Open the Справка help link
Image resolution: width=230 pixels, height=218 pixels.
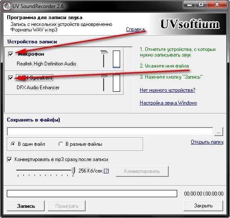[x=135, y=29]
